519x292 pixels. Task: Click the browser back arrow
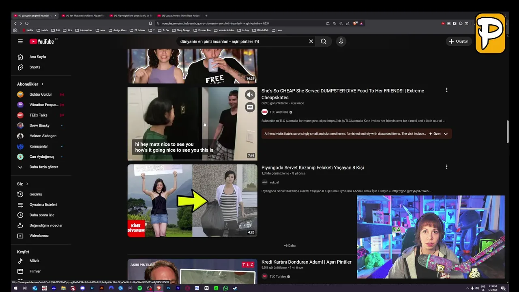[x=15, y=24]
